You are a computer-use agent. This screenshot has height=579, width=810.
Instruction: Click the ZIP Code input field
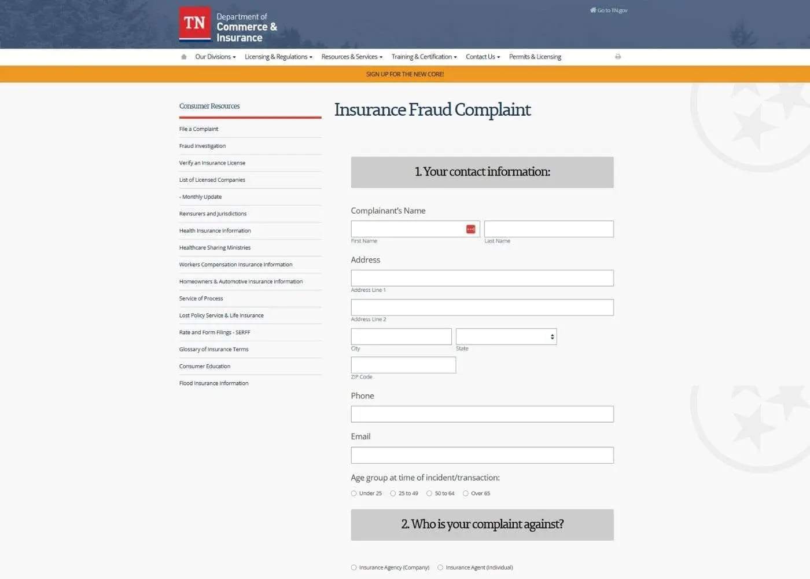(x=403, y=365)
